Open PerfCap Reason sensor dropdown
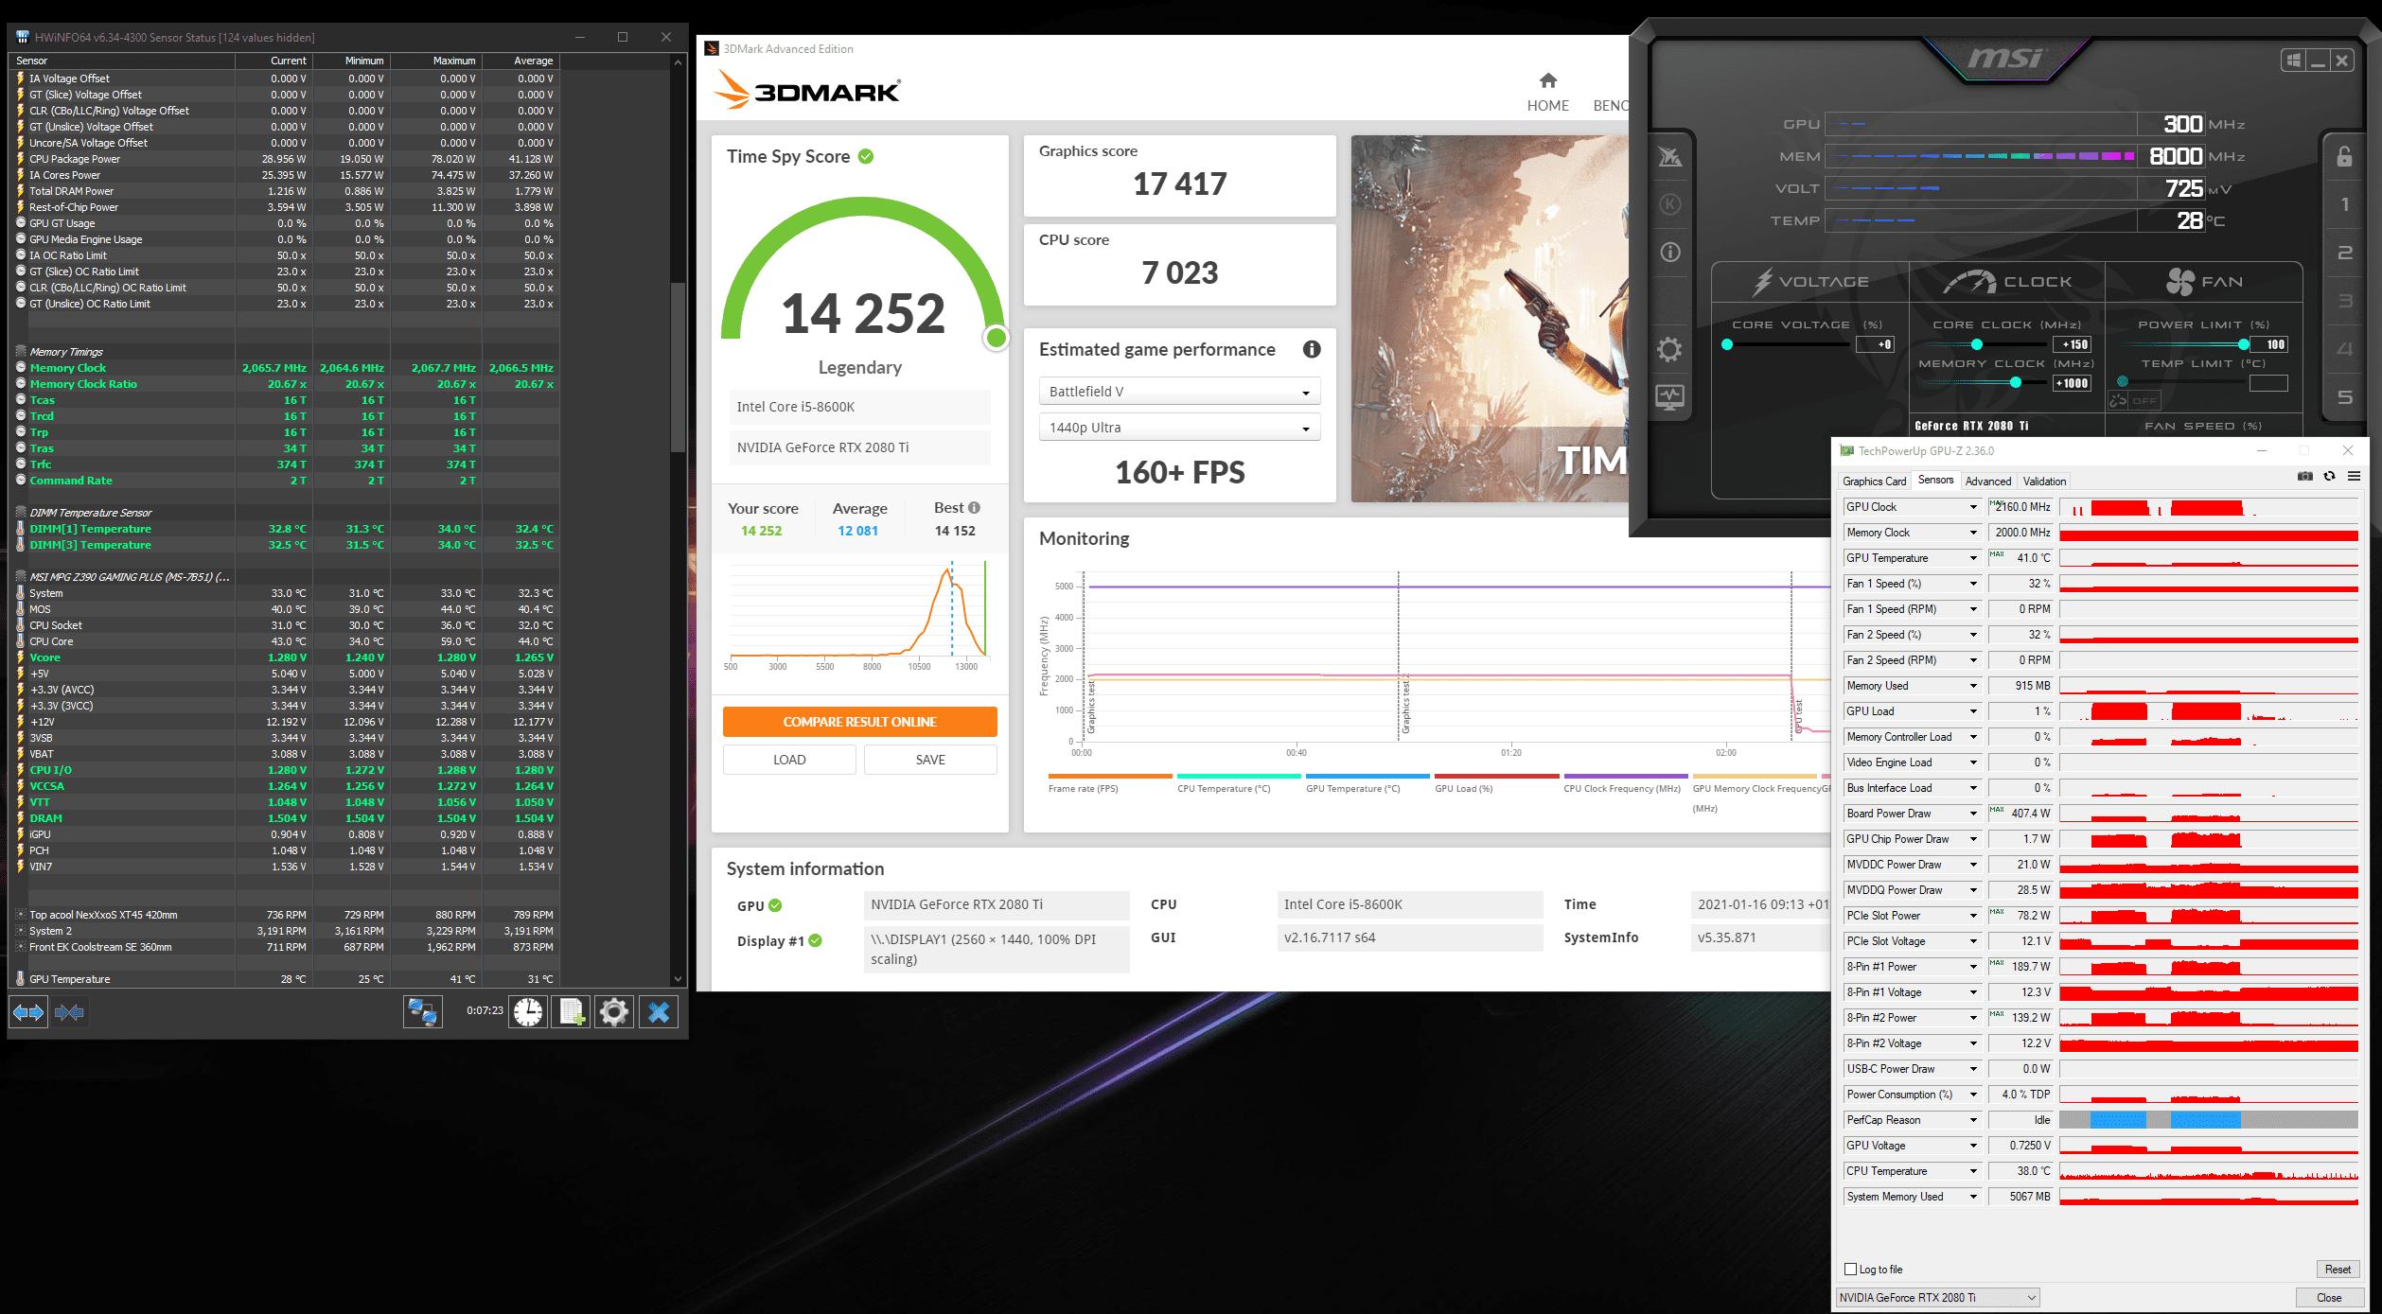The width and height of the screenshot is (2382, 1314). (1973, 1120)
